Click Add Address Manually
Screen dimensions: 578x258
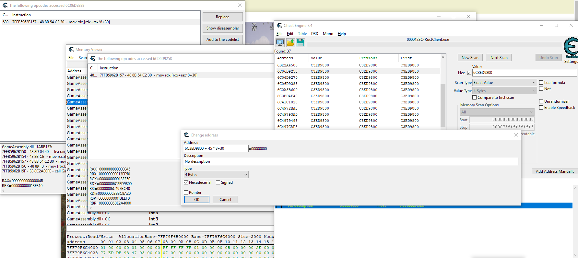555,171
